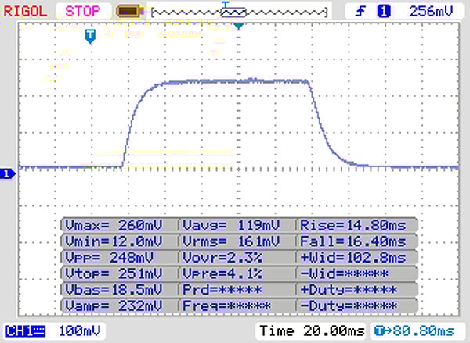Click the Time 20.00ms timebase readout
Image resolution: width=470 pixels, height=343 pixels.
point(312,331)
